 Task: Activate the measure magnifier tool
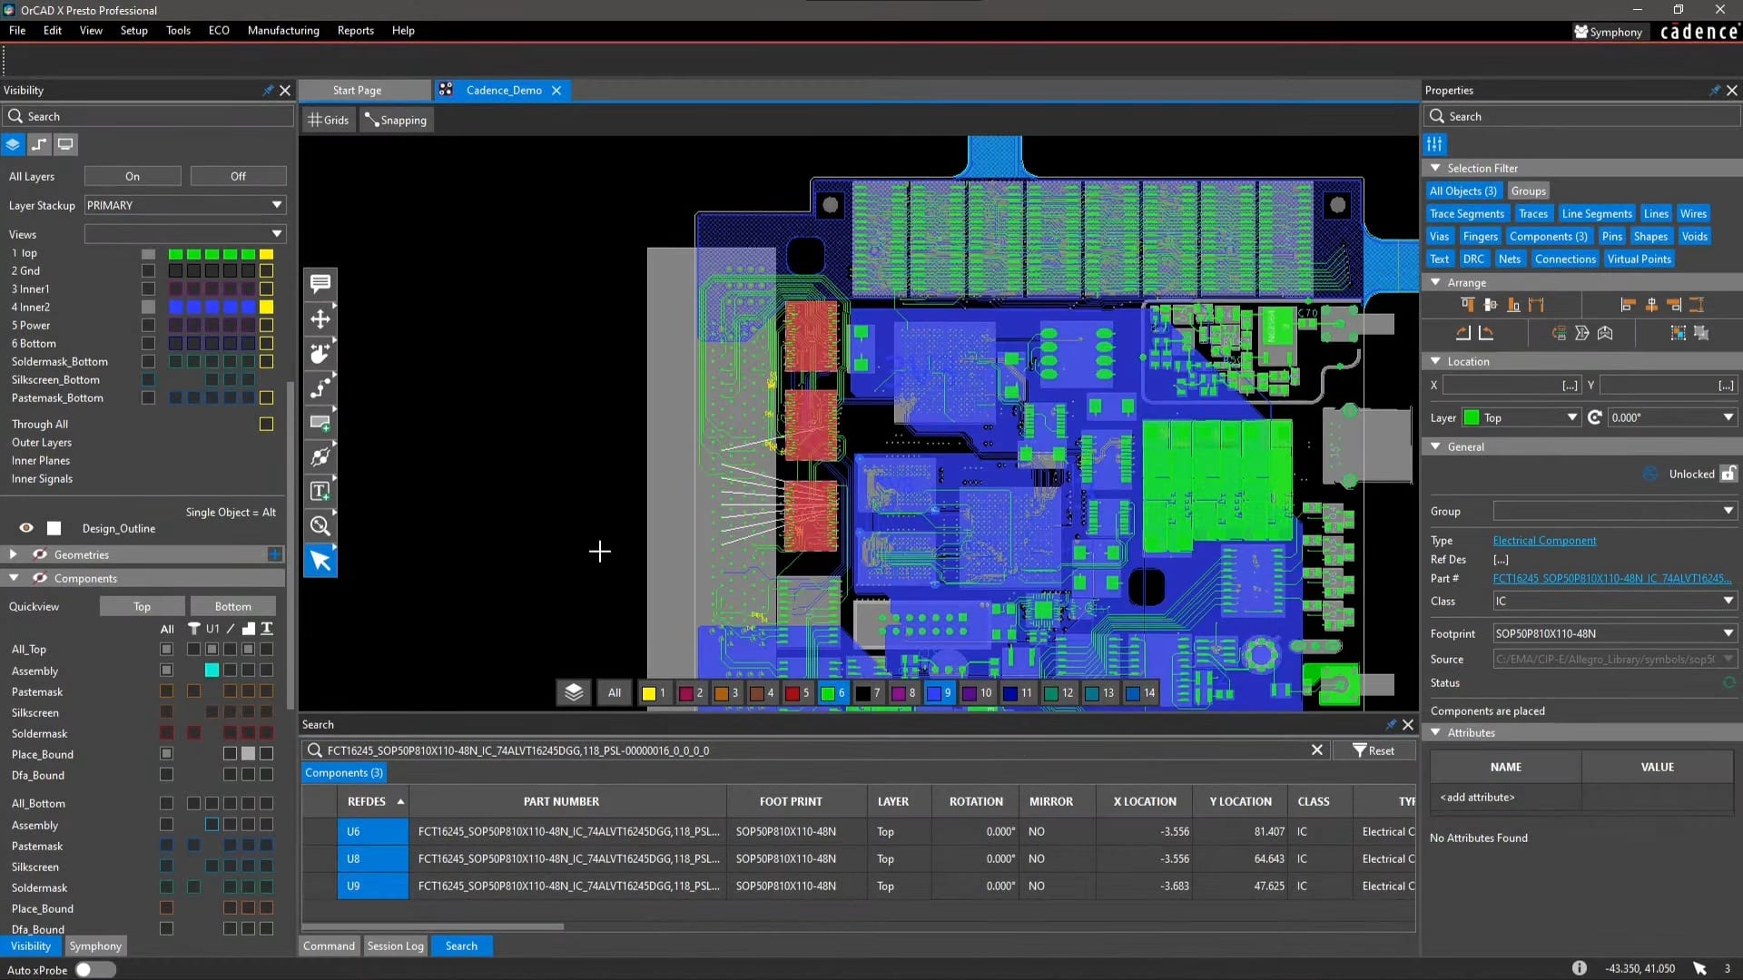[320, 525]
